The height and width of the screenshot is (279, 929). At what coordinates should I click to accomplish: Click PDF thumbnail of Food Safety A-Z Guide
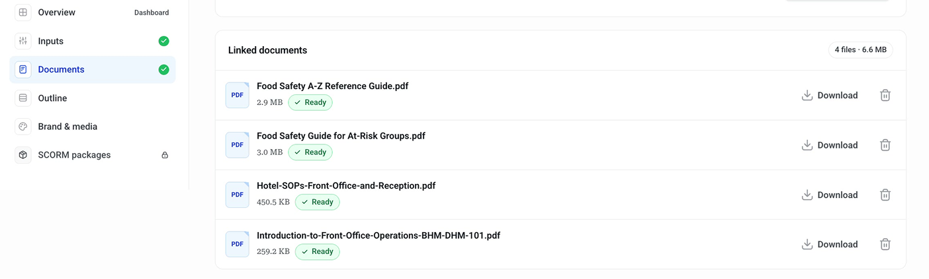coord(238,95)
